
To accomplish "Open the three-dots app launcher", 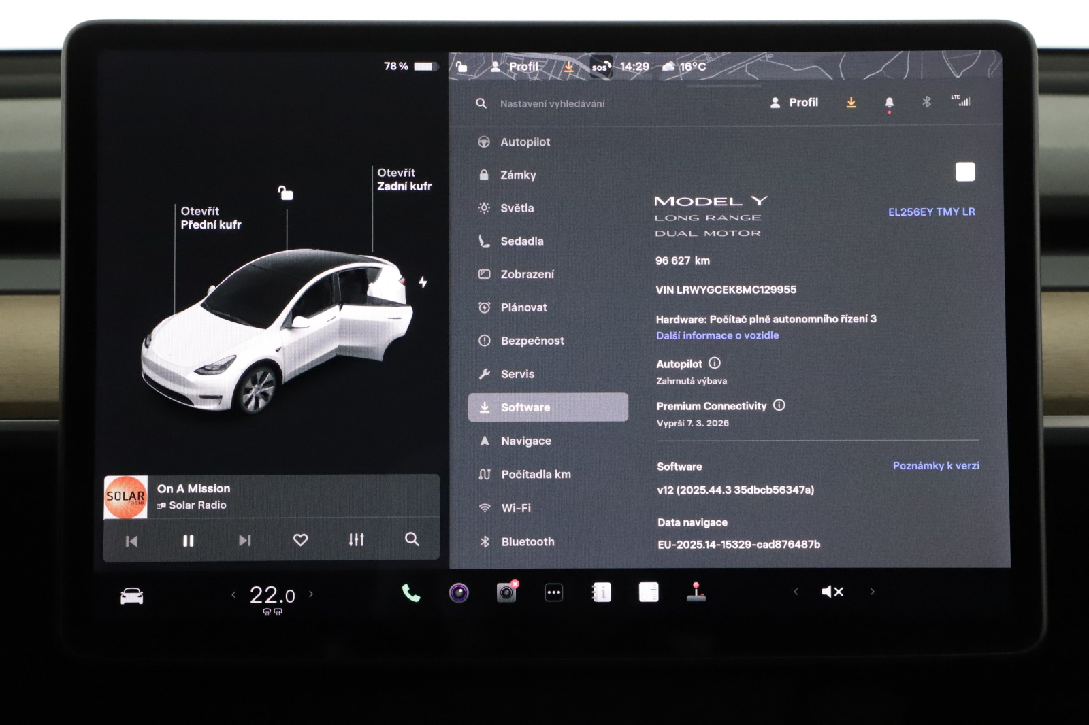I will [554, 592].
